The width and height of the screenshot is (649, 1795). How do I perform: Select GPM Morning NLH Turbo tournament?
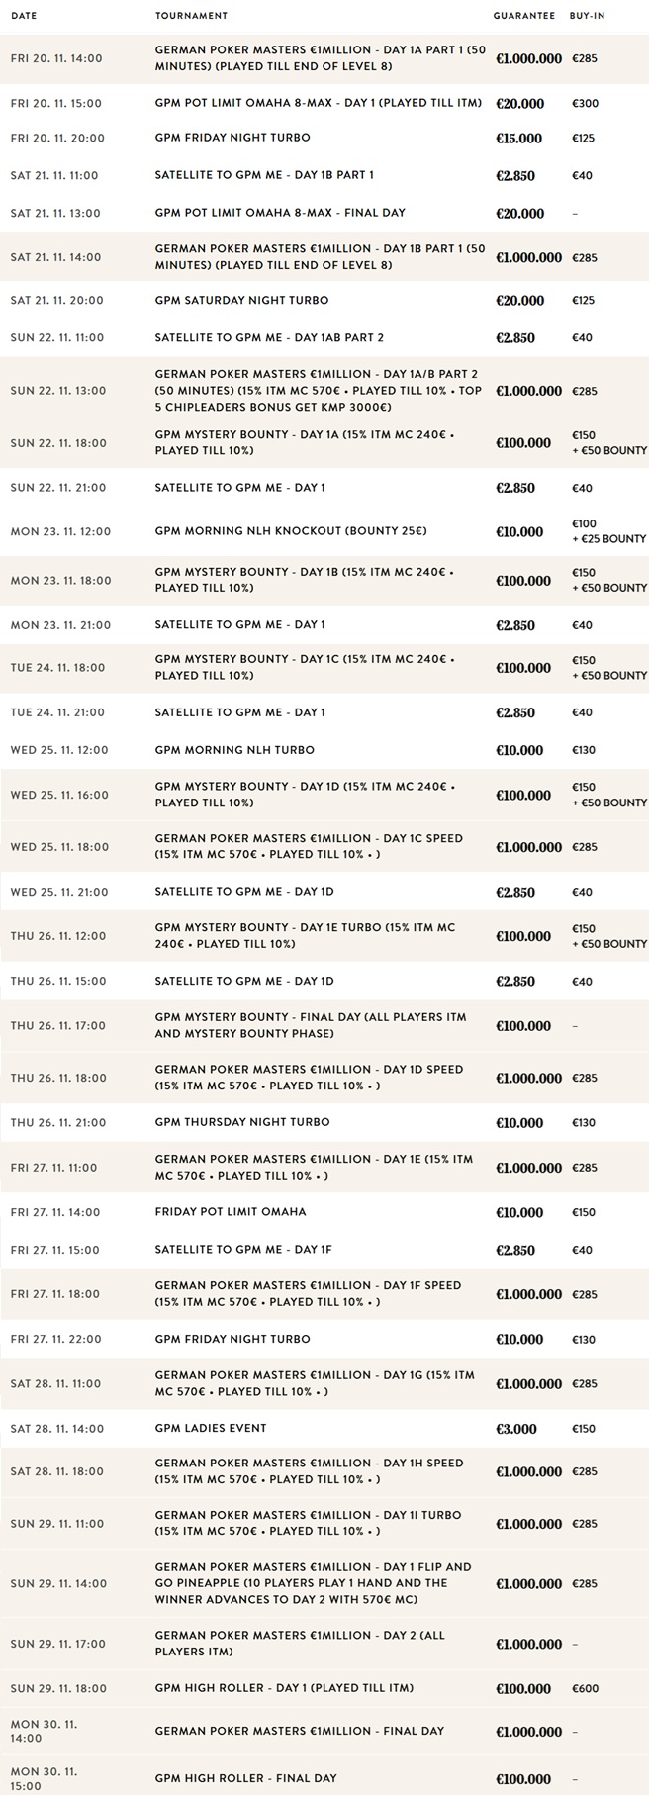[324, 750]
